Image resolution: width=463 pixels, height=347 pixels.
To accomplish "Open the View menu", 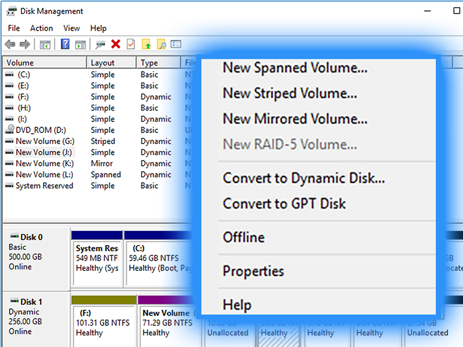I will [x=72, y=28].
